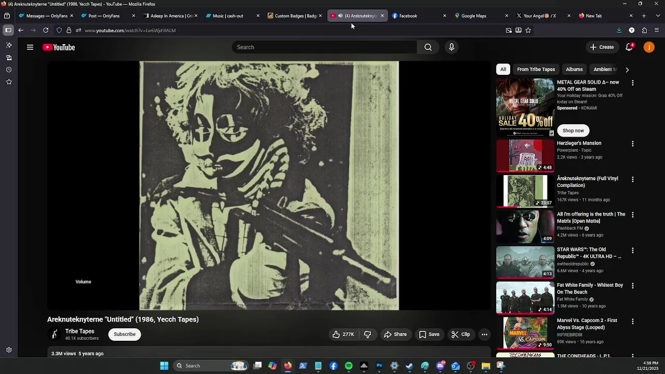
Task: Open options for STAR WARS Old Republic video
Action: click(632, 250)
